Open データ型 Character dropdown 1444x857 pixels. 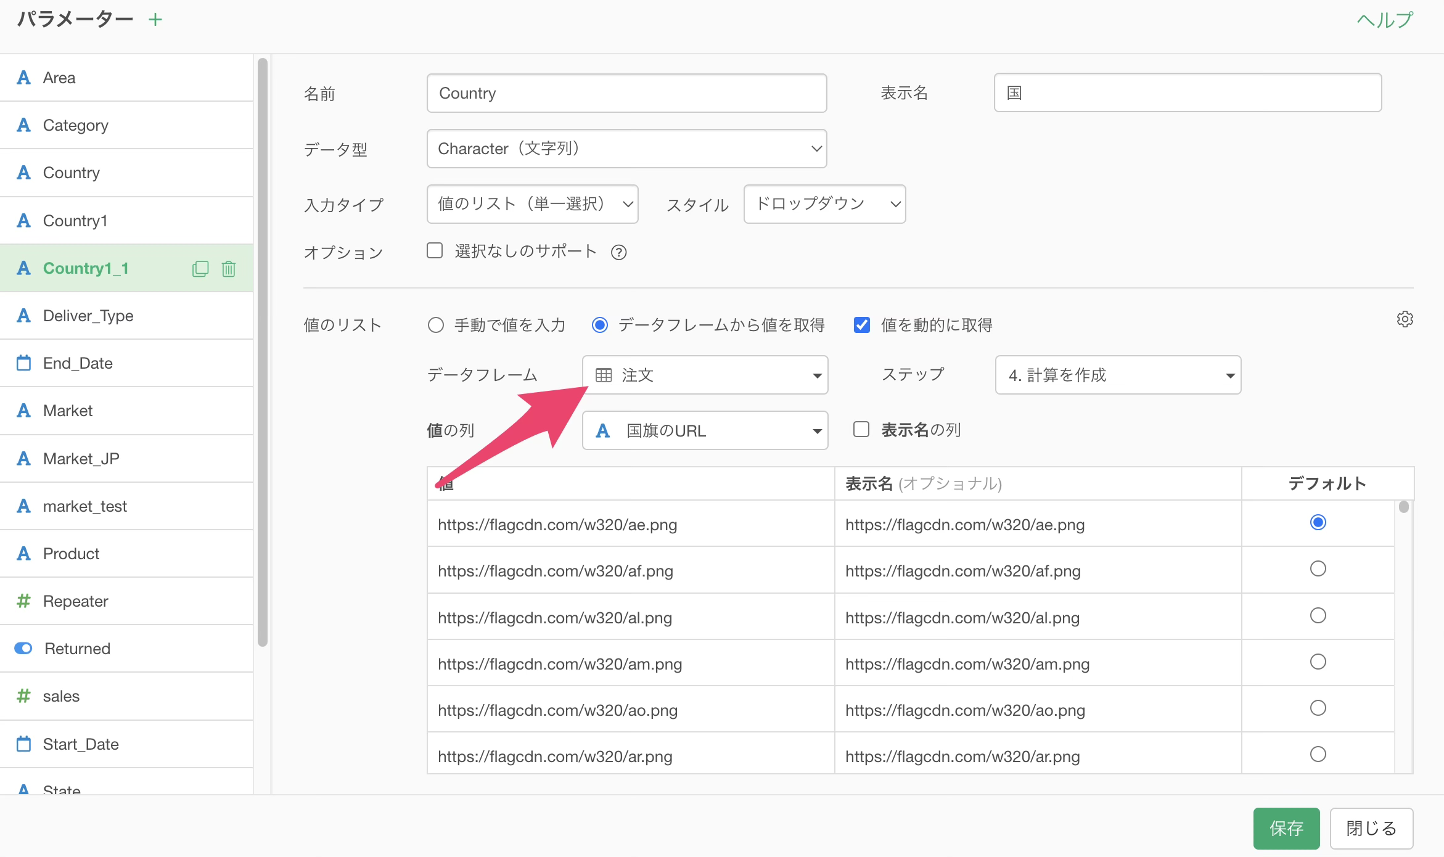626,149
